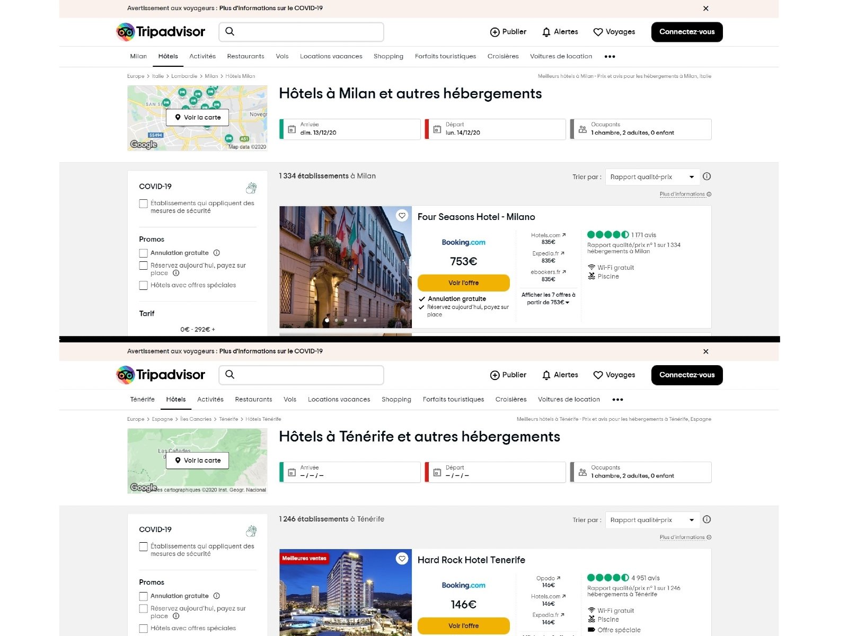
Task: Open Alertes via the bell icon
Action: [x=546, y=32]
